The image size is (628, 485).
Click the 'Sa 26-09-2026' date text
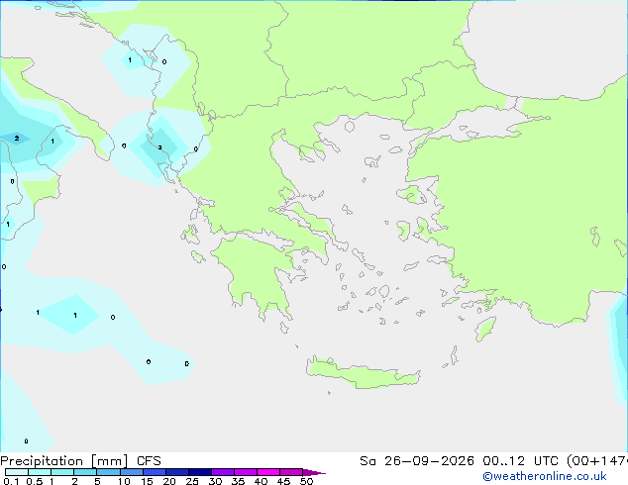pos(417,461)
